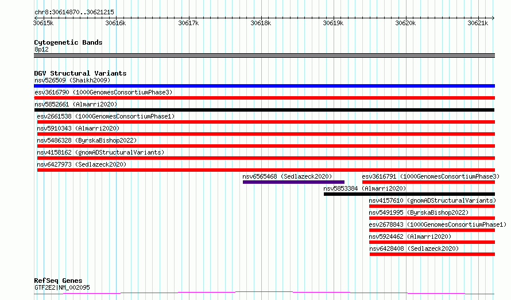
Task: Click the red nsv5491995 variant bar
Action: click(x=432, y=218)
